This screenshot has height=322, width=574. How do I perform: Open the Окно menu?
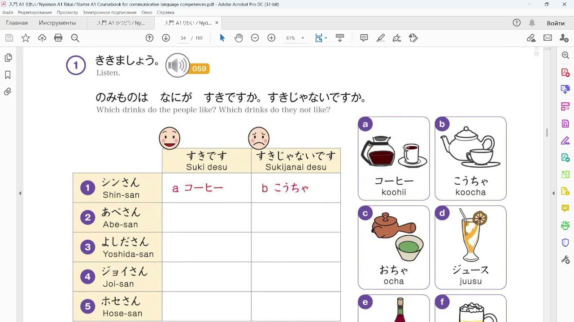(147, 13)
